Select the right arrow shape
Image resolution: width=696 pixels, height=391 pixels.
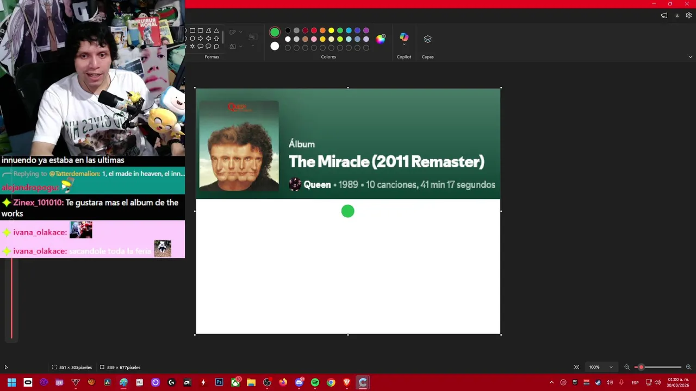pyautogui.click(x=200, y=39)
